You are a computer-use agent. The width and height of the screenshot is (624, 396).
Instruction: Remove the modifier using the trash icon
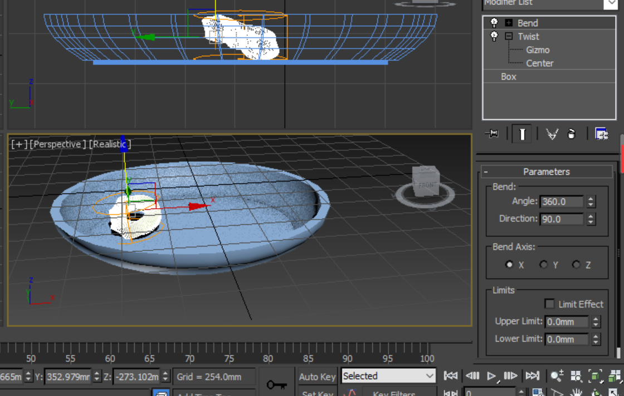tap(572, 133)
